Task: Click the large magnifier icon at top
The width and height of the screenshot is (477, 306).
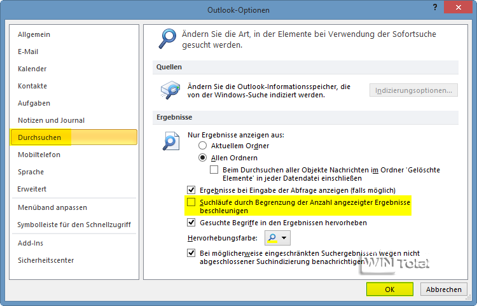Action: click(167, 39)
